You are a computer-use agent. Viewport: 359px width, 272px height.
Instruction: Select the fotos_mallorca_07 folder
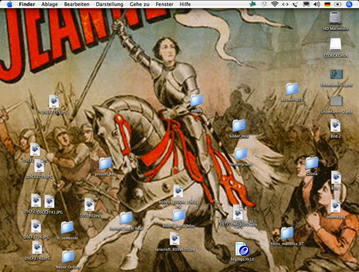[x=287, y=233]
